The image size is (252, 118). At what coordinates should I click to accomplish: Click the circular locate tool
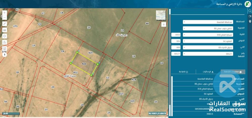click(5, 36)
